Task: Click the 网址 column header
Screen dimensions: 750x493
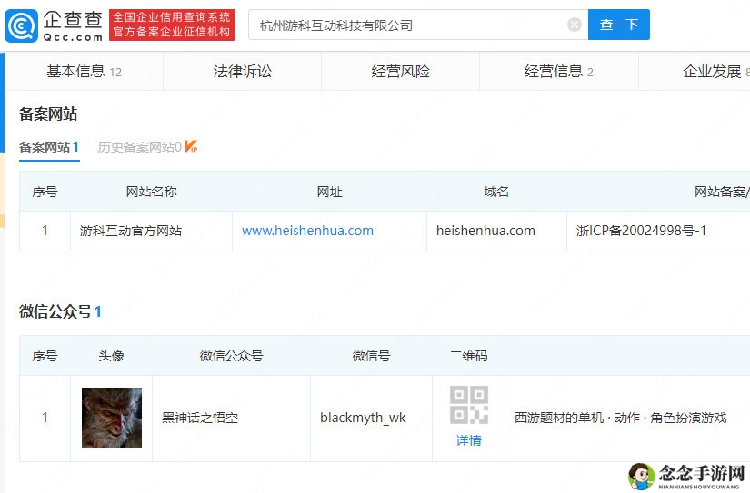Action: coord(330,192)
